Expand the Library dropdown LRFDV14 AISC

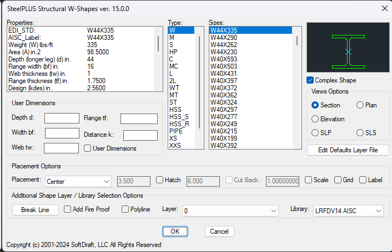(x=348, y=211)
